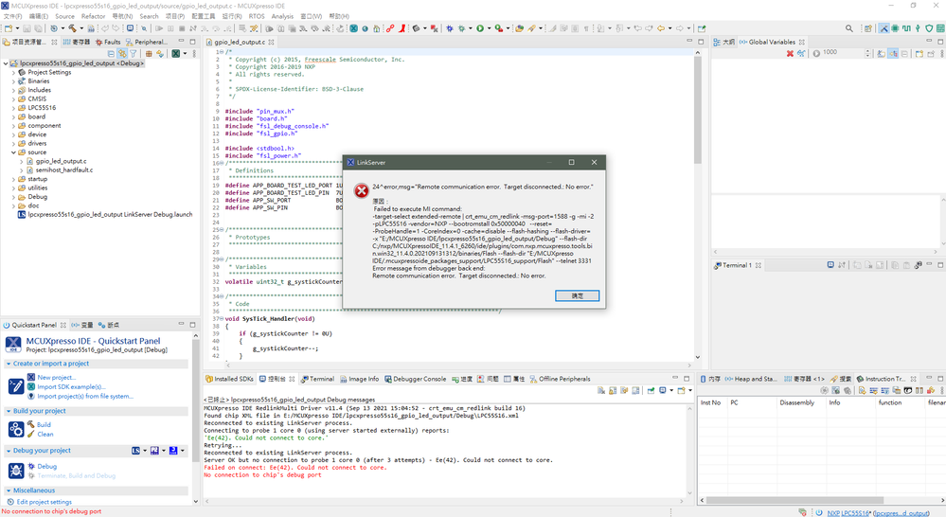
Task: Click the blue debug bug icon in toolbar
Action: [450, 28]
